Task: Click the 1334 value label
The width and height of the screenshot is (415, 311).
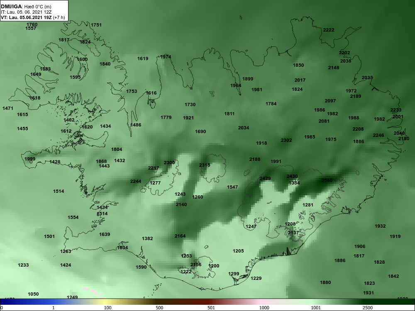Action: [294, 183]
